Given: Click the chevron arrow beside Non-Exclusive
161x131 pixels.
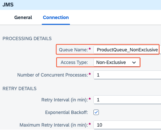Looking at the screenshot, I should (134, 63).
